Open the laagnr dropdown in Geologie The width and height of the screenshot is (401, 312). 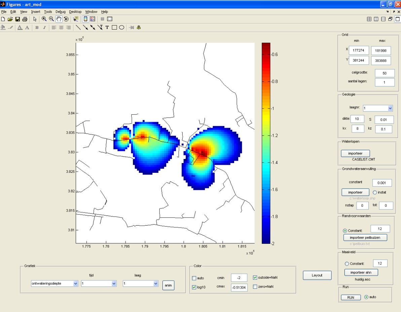point(378,108)
